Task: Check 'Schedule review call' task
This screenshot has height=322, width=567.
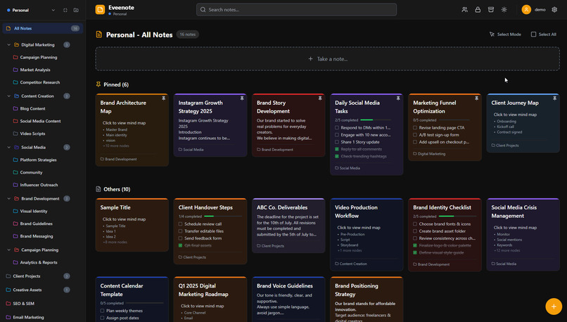Action: click(181, 224)
